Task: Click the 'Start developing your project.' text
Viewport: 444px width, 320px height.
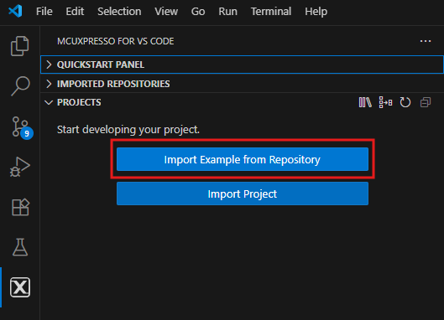Action: [128, 130]
